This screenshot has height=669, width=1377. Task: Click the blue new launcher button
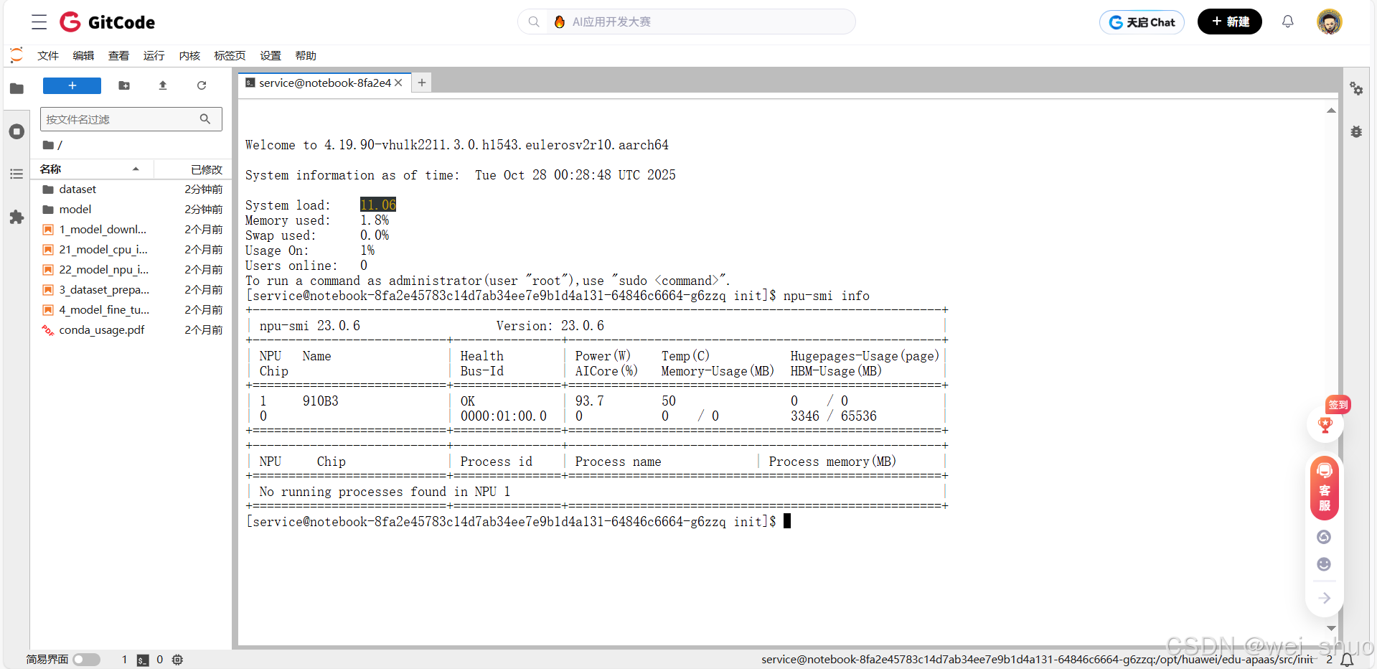[x=72, y=85]
